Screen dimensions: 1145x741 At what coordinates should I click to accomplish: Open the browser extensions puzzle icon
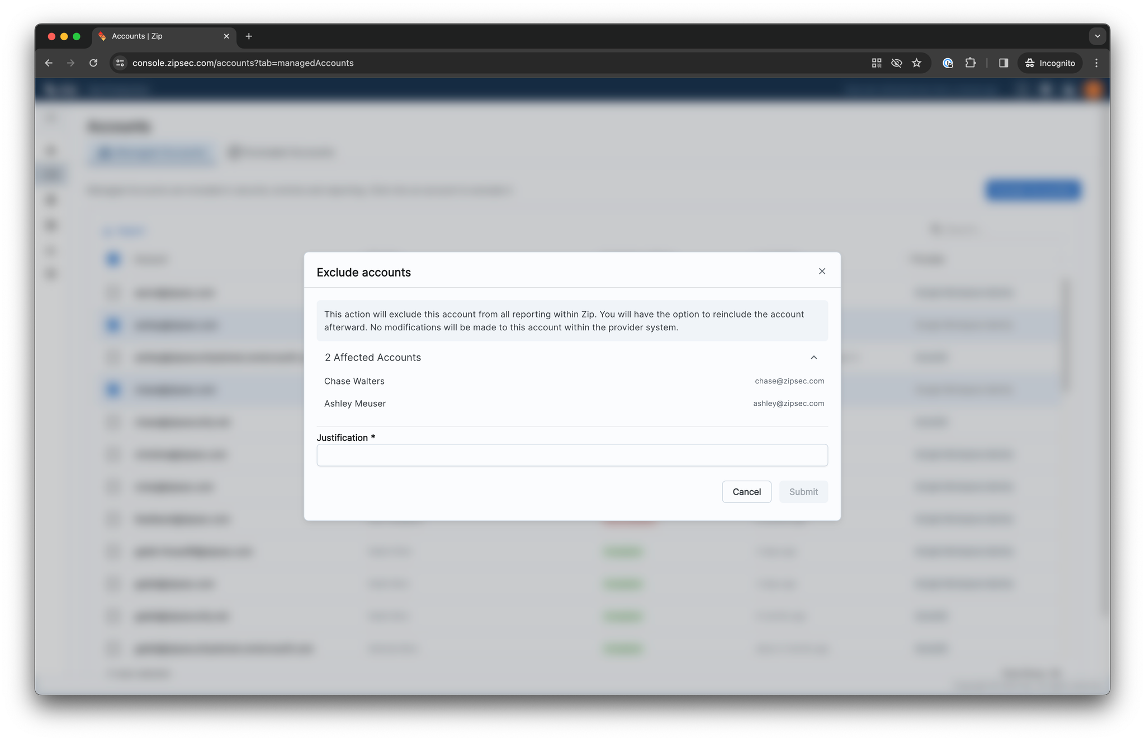coord(971,63)
